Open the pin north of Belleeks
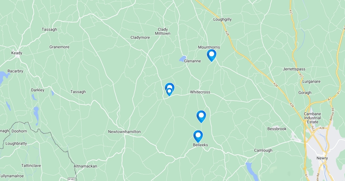This screenshot has height=181, width=345. 201,116
